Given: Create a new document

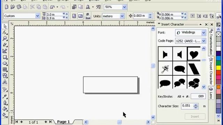Looking at the screenshot, I should point(7,7).
